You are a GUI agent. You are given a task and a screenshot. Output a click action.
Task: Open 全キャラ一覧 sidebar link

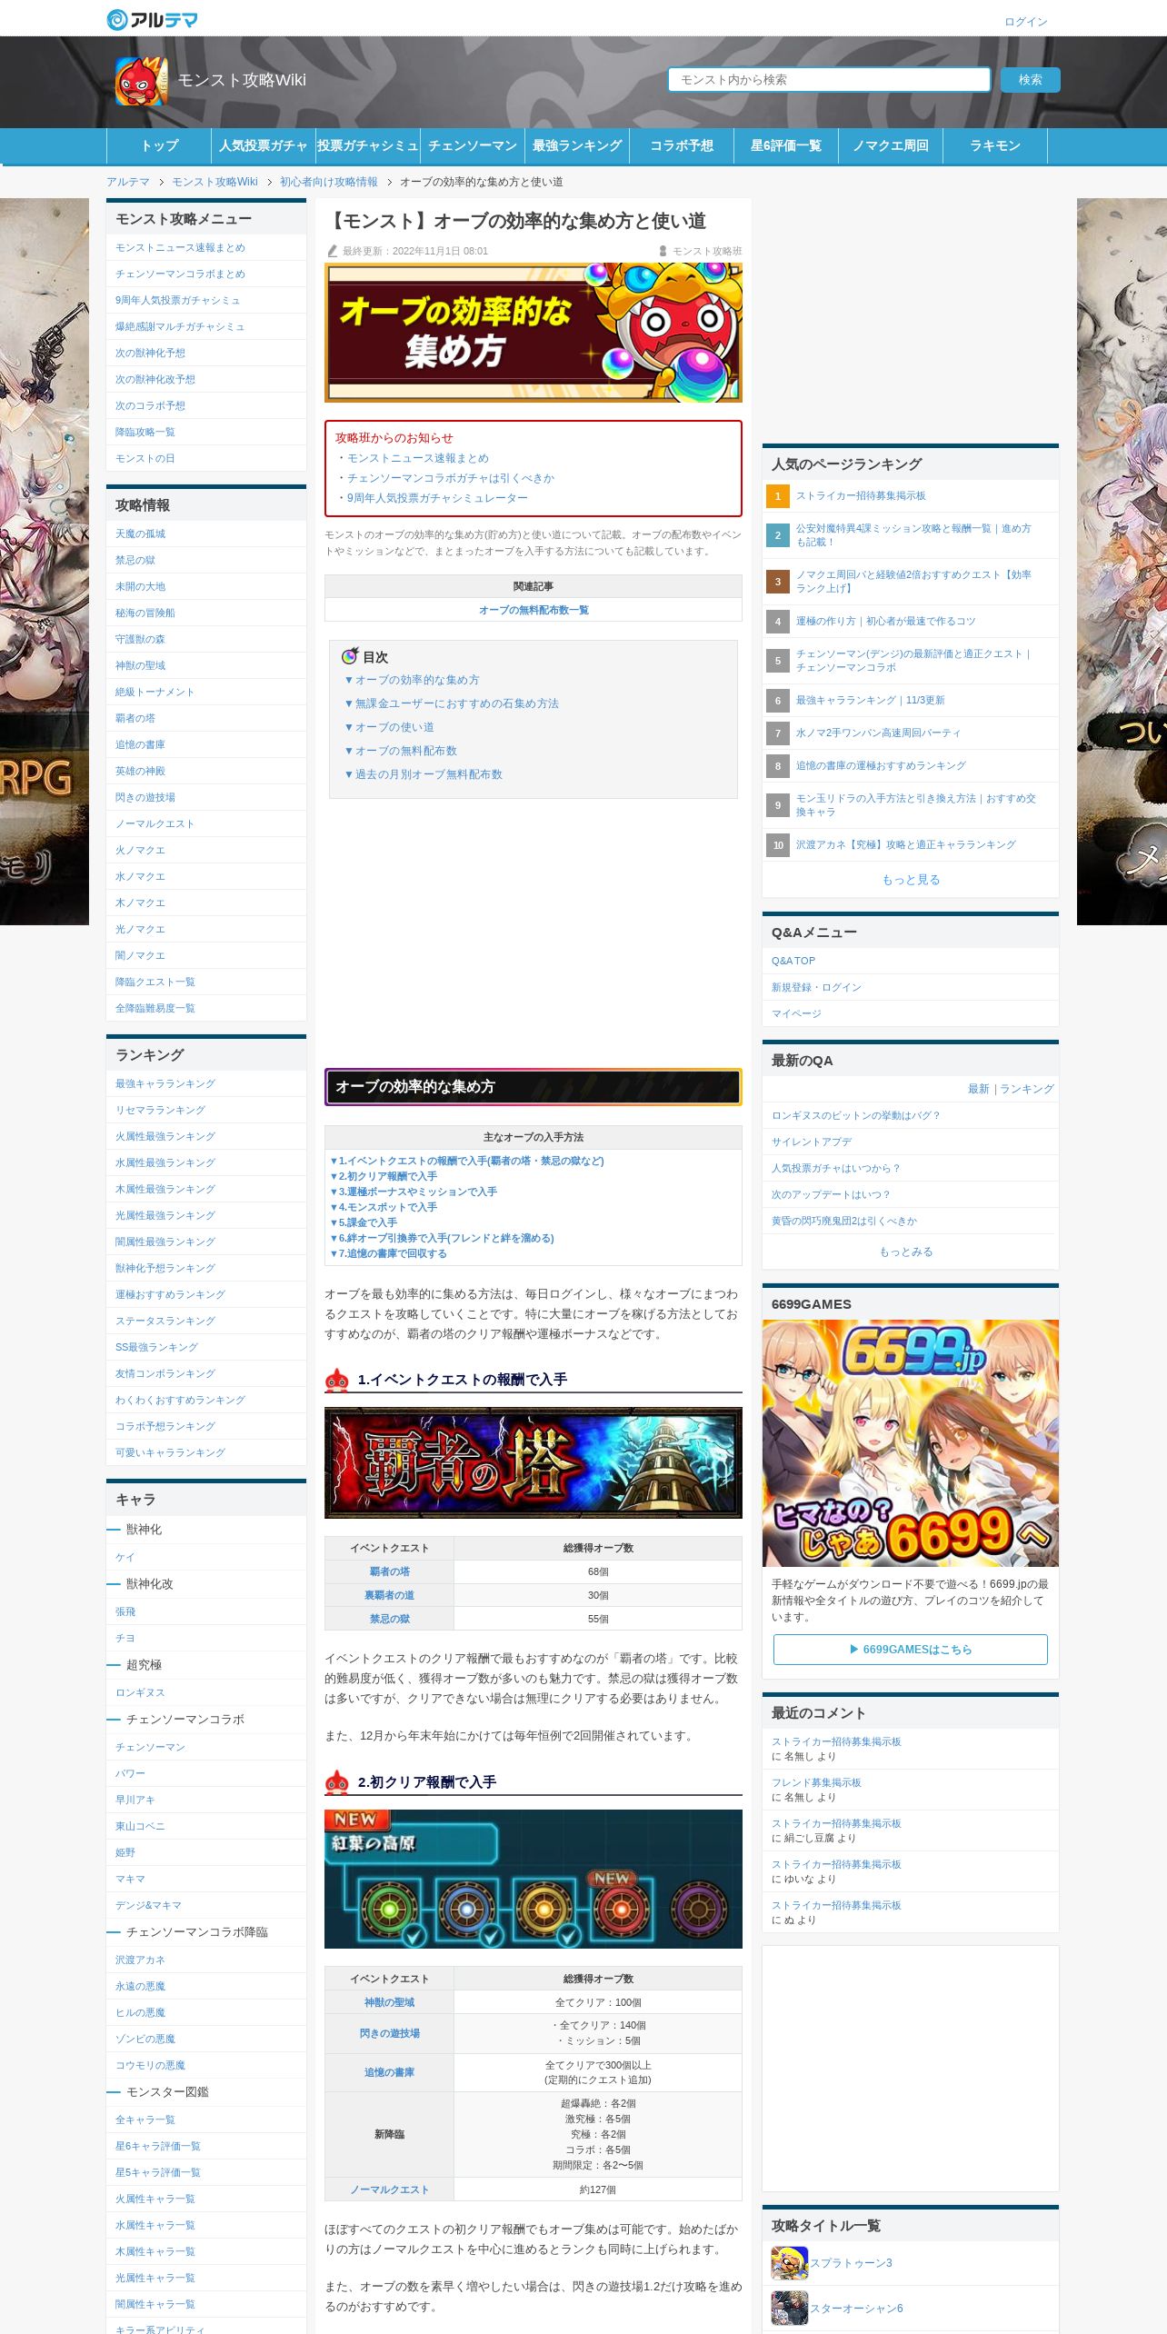tap(145, 2120)
